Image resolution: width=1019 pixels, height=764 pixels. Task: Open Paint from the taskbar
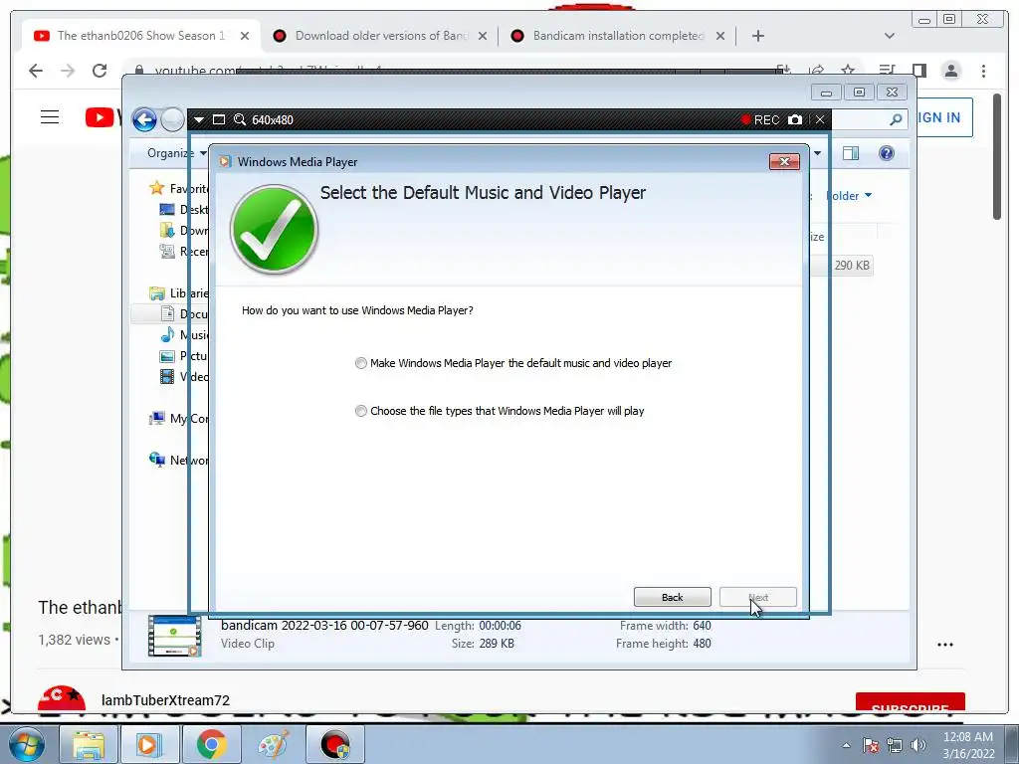coord(274,744)
